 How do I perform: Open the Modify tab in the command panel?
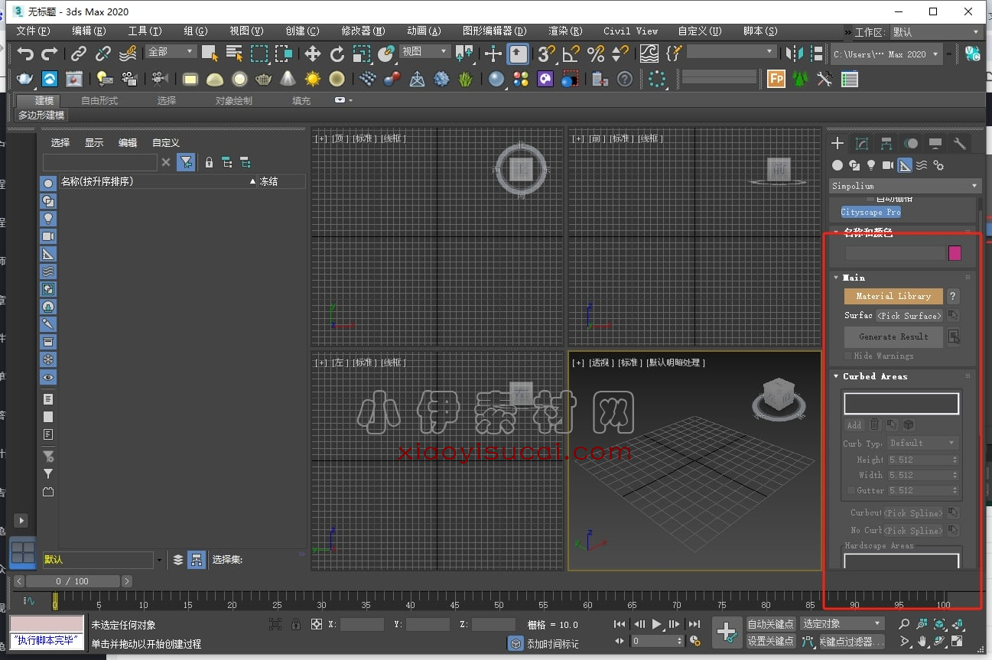coord(861,144)
